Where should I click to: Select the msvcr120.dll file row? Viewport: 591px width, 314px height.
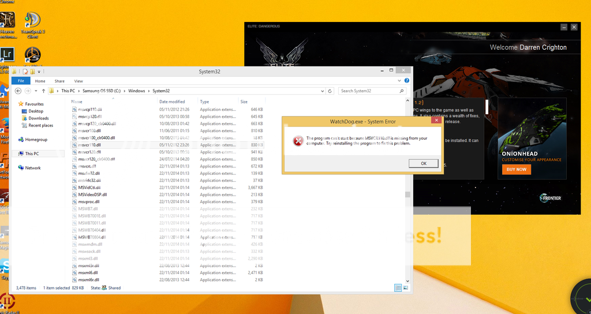pyautogui.click(x=167, y=152)
